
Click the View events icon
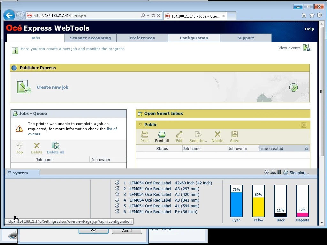pyautogui.click(x=307, y=48)
